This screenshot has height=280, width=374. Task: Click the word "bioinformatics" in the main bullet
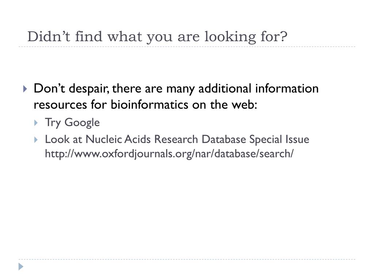point(149,105)
